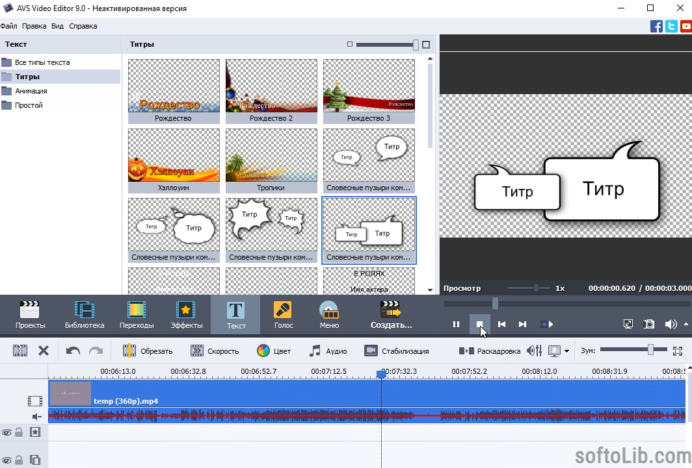Take a snapshot with camera icon

[x=649, y=325]
